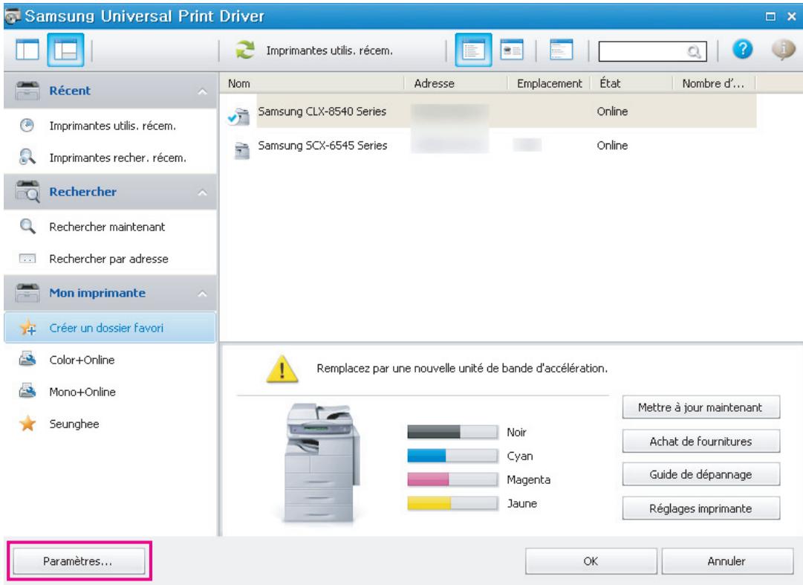Viewport: 803px width, 585px height.
Task: Select Rechercher par adresse
Action: pyautogui.click(x=108, y=259)
